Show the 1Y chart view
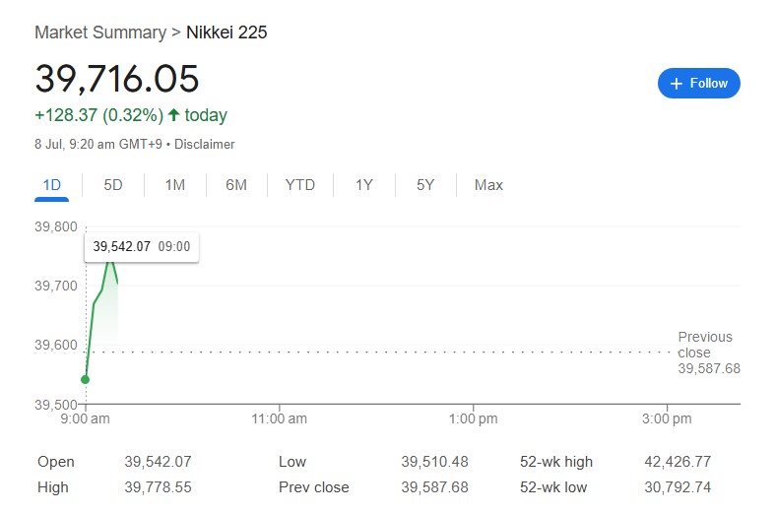Image resolution: width=776 pixels, height=513 pixels. click(363, 185)
